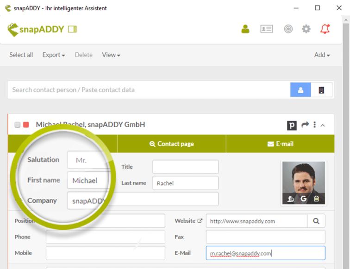Image resolution: width=350 pixels, height=269 pixels.
Task: Open the Add dropdown
Action: click(322, 55)
